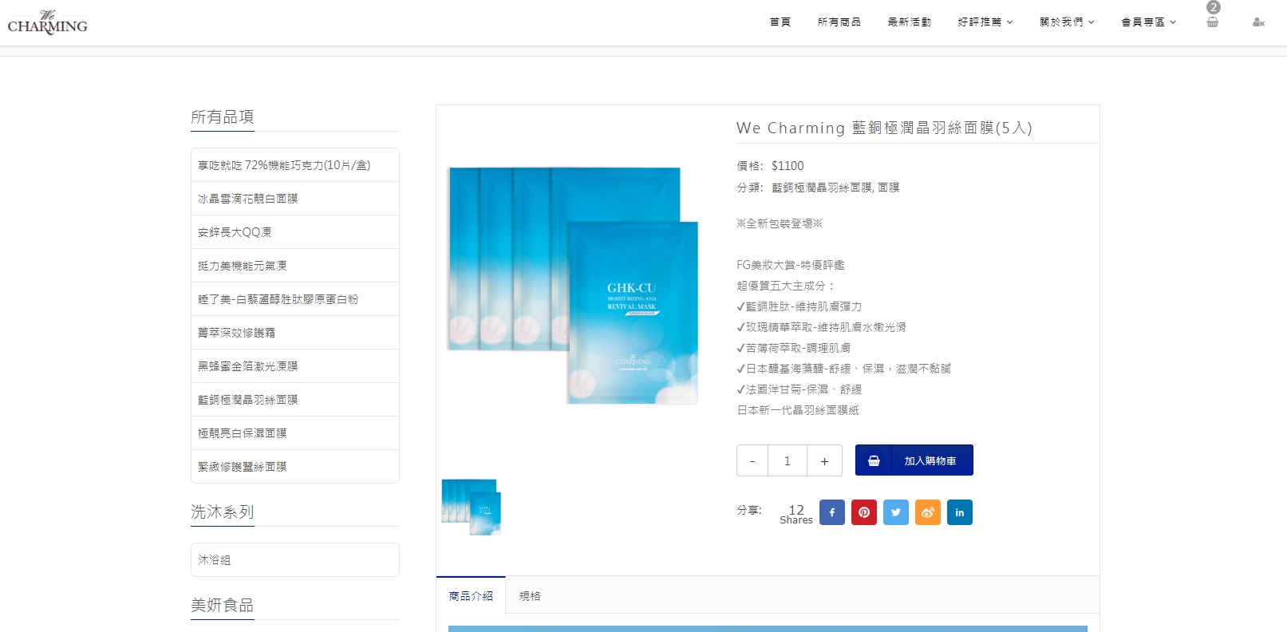
Task: Share product on Weibo
Action: coord(928,512)
